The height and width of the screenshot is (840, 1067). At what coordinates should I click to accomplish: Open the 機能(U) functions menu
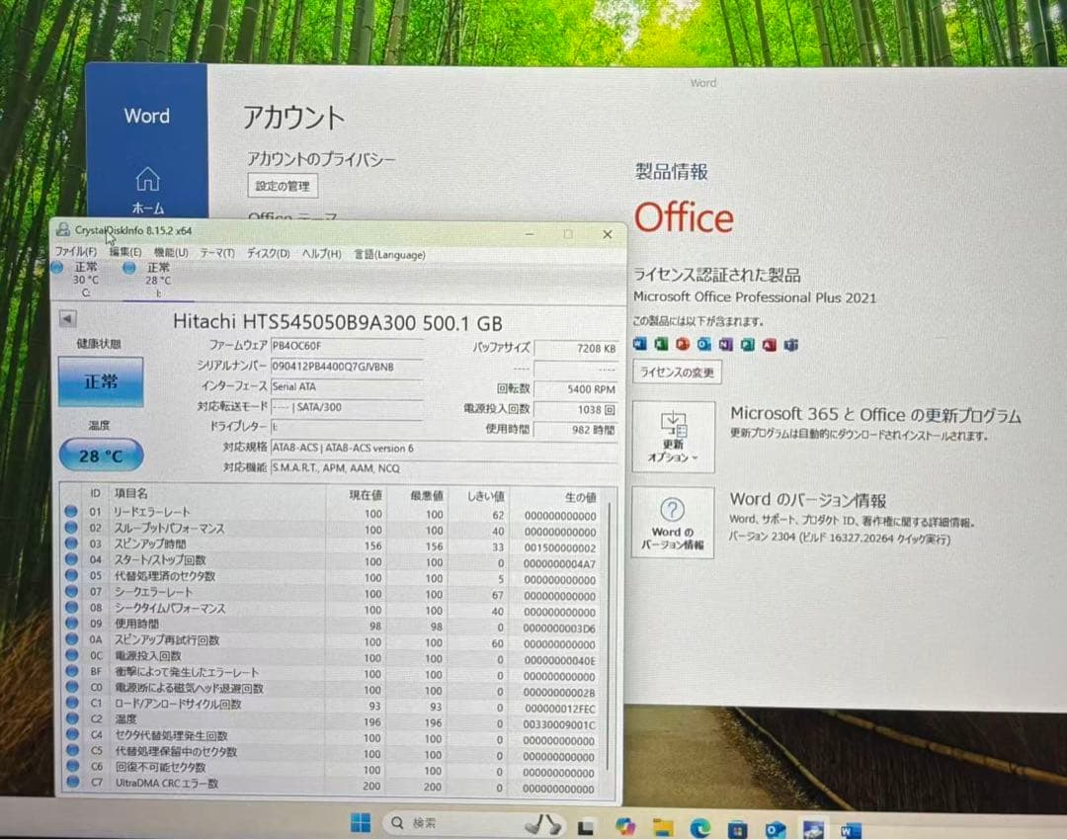coord(169,254)
